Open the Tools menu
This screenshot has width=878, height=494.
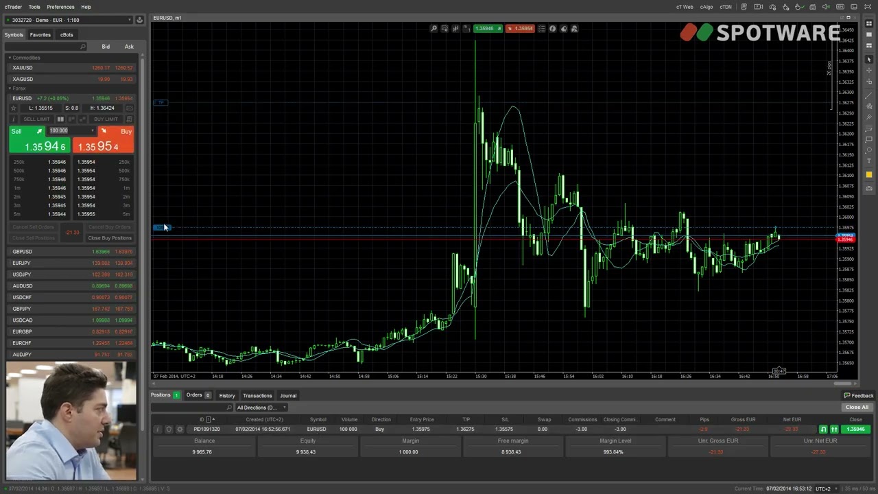(34, 7)
